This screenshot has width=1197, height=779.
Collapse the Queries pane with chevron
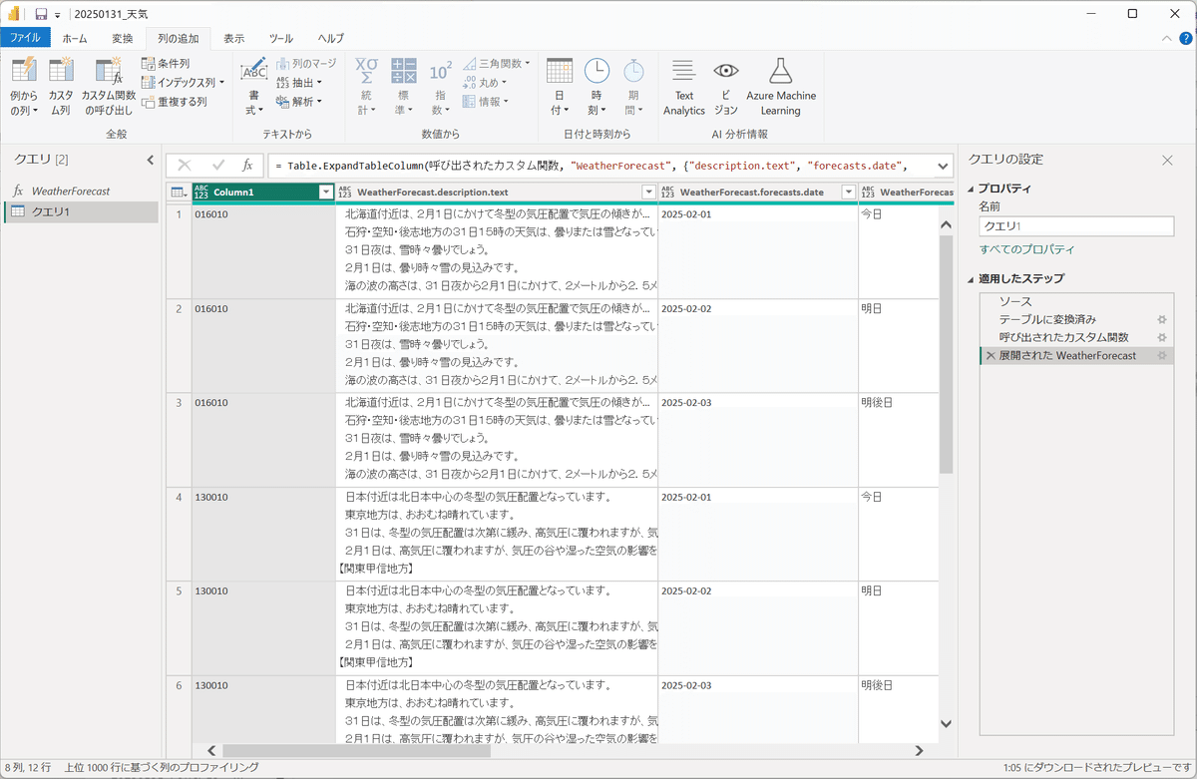pos(151,160)
